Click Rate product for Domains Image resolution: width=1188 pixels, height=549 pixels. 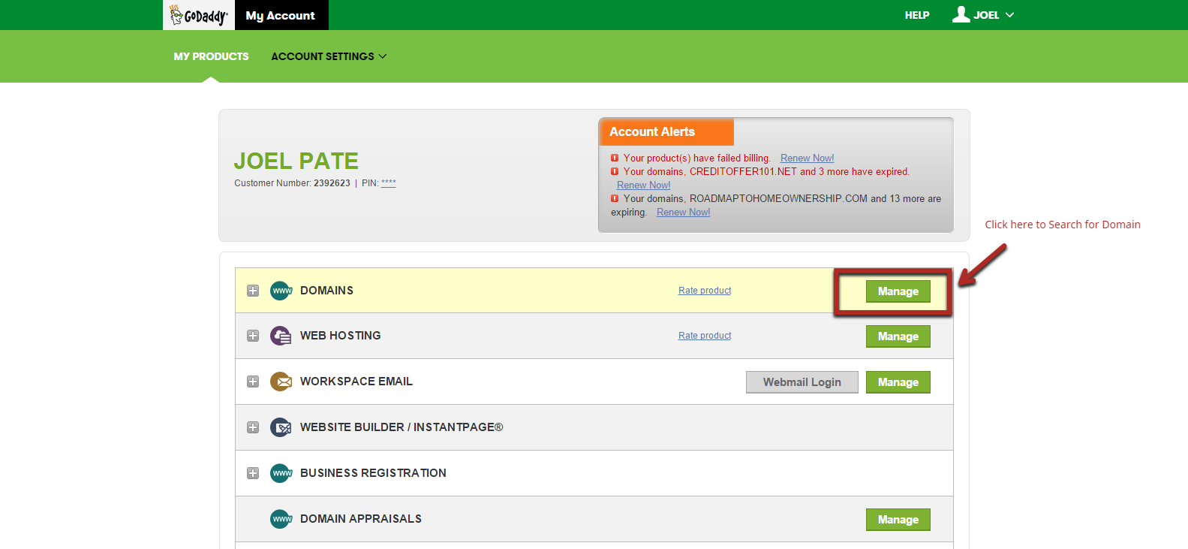[705, 291]
